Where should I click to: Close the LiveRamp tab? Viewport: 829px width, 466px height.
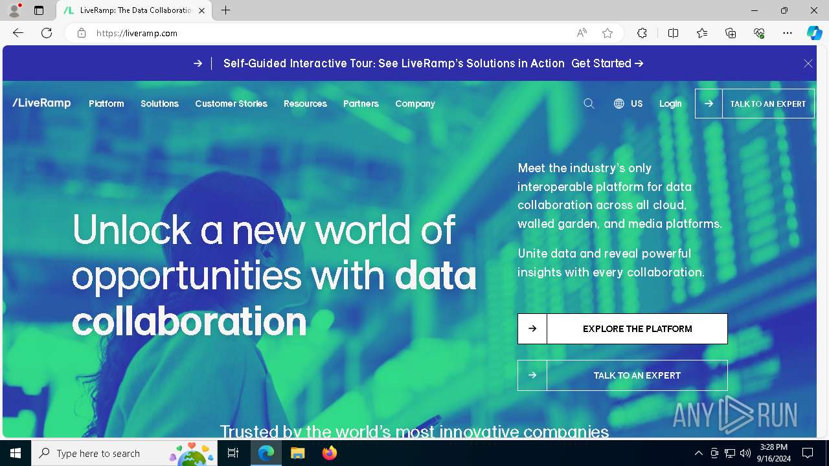[202, 10]
